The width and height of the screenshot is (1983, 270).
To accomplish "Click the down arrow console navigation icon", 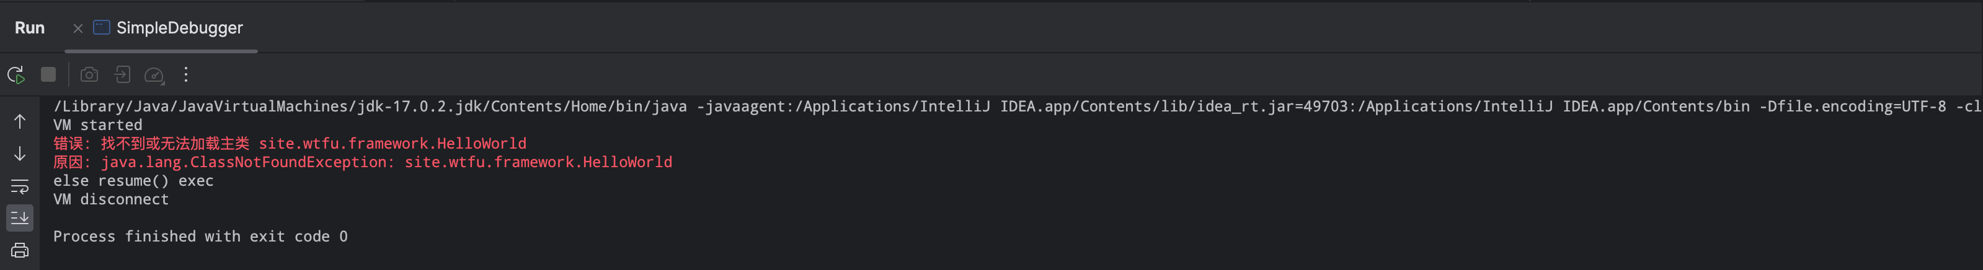I will pyautogui.click(x=20, y=154).
